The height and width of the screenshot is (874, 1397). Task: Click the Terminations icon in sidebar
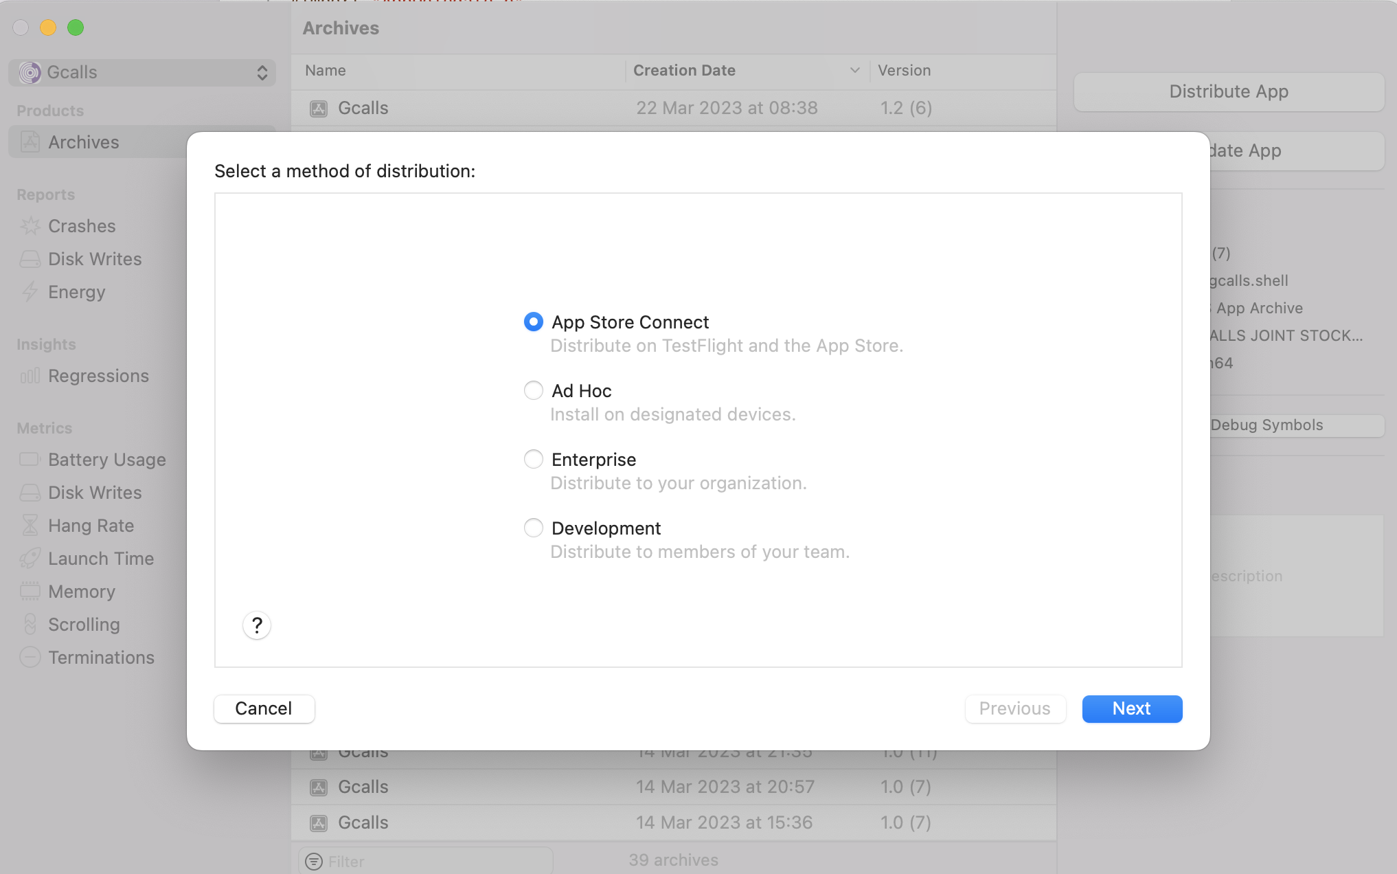click(x=30, y=658)
